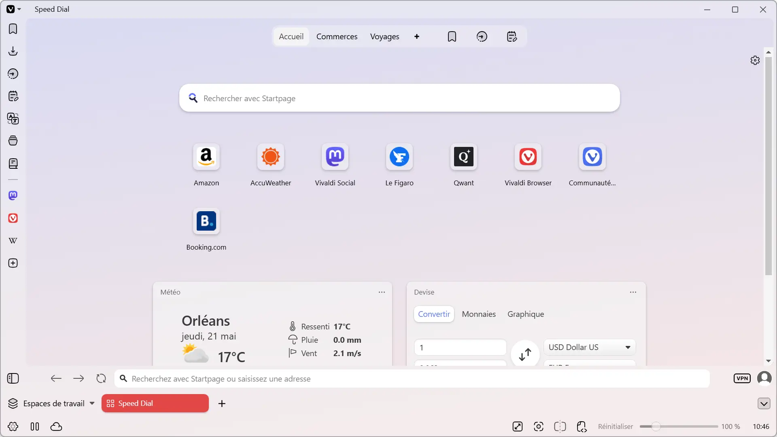The image size is (777, 437).
Task: Add a new web panel
Action: [x=13, y=263]
